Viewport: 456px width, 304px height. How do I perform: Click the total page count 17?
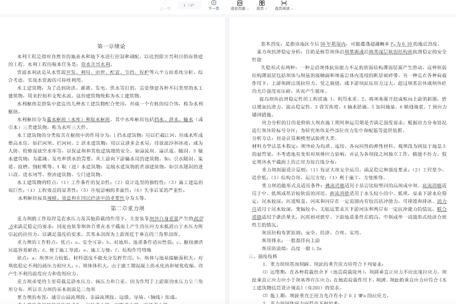tap(192, 5)
